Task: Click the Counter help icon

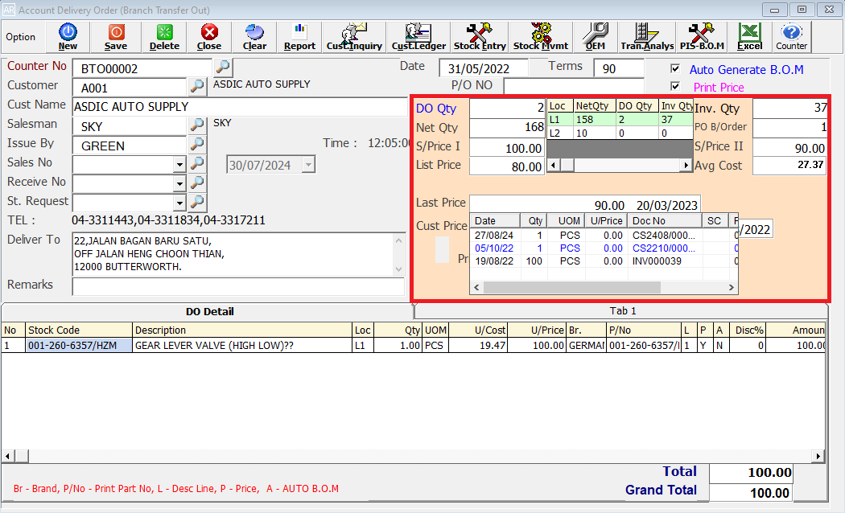Action: pos(792,37)
